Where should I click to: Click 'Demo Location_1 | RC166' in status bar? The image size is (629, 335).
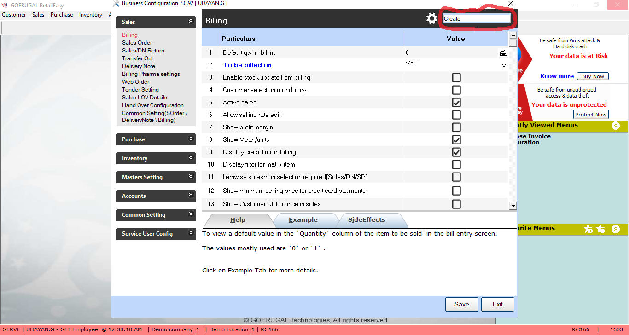tap(244, 329)
